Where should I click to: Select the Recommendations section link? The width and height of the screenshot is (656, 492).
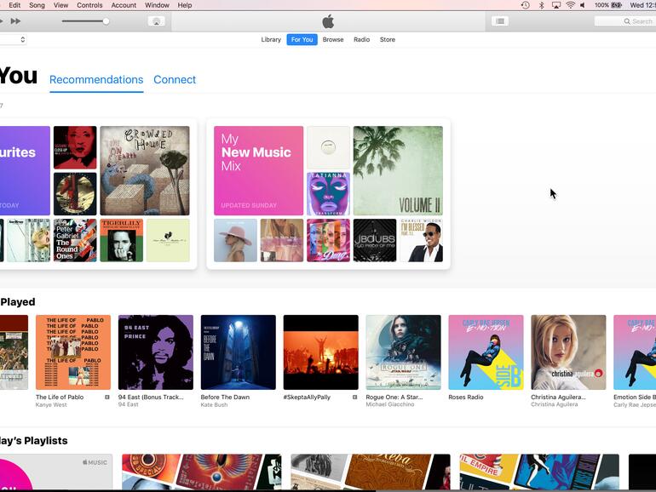96,79
